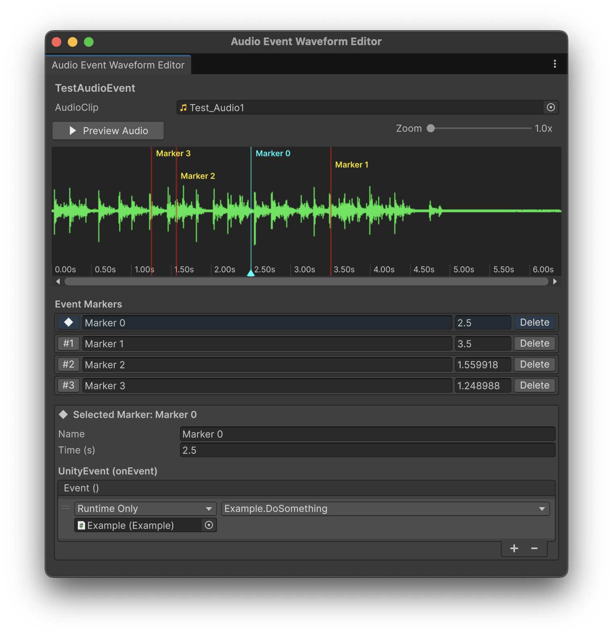Click the Marker 1 time value 3.5

tap(483, 343)
